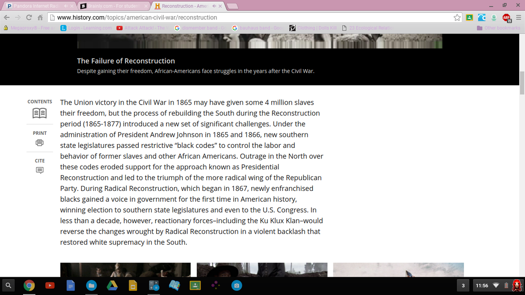This screenshot has width=525, height=295.
Task: Open the blue open-book app in shelf
Action: [x=175, y=285]
